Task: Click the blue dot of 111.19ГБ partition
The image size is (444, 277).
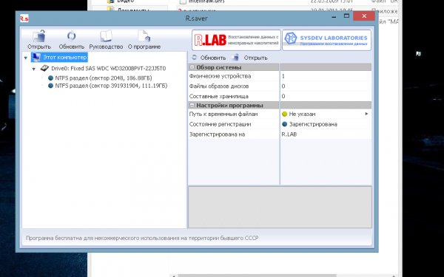Action: [x=50, y=86]
